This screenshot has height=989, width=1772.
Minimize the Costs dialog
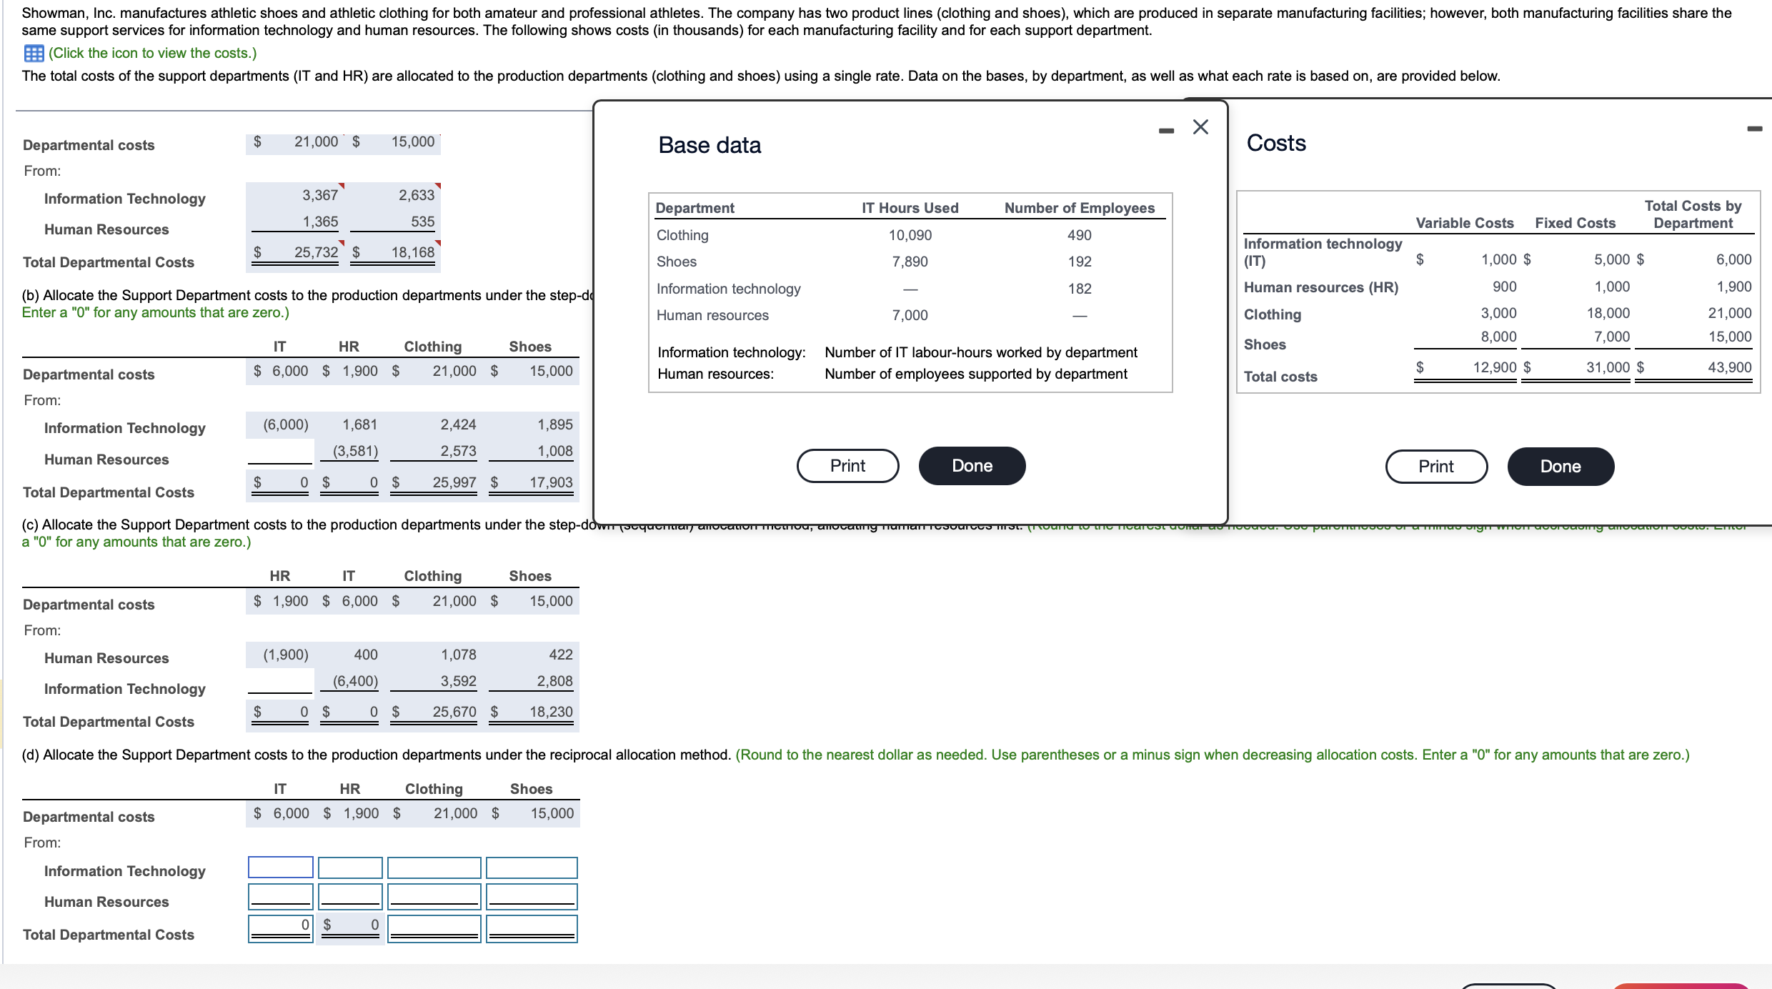tap(1754, 129)
